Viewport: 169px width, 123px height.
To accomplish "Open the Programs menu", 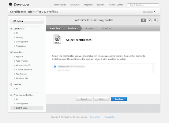I will point(88,5).
